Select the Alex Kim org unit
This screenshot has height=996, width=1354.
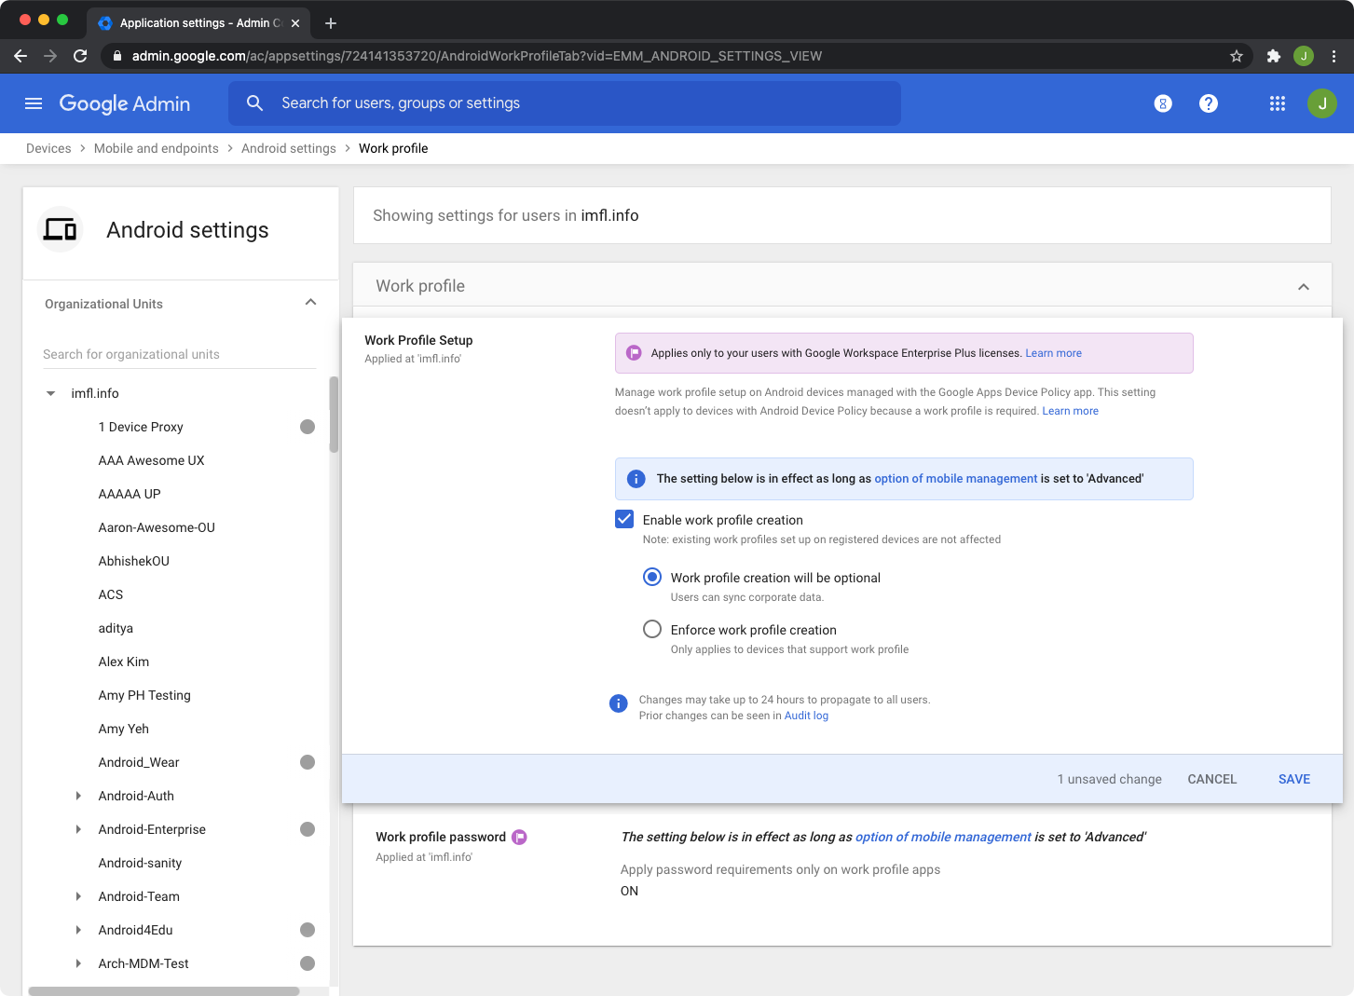click(x=124, y=662)
